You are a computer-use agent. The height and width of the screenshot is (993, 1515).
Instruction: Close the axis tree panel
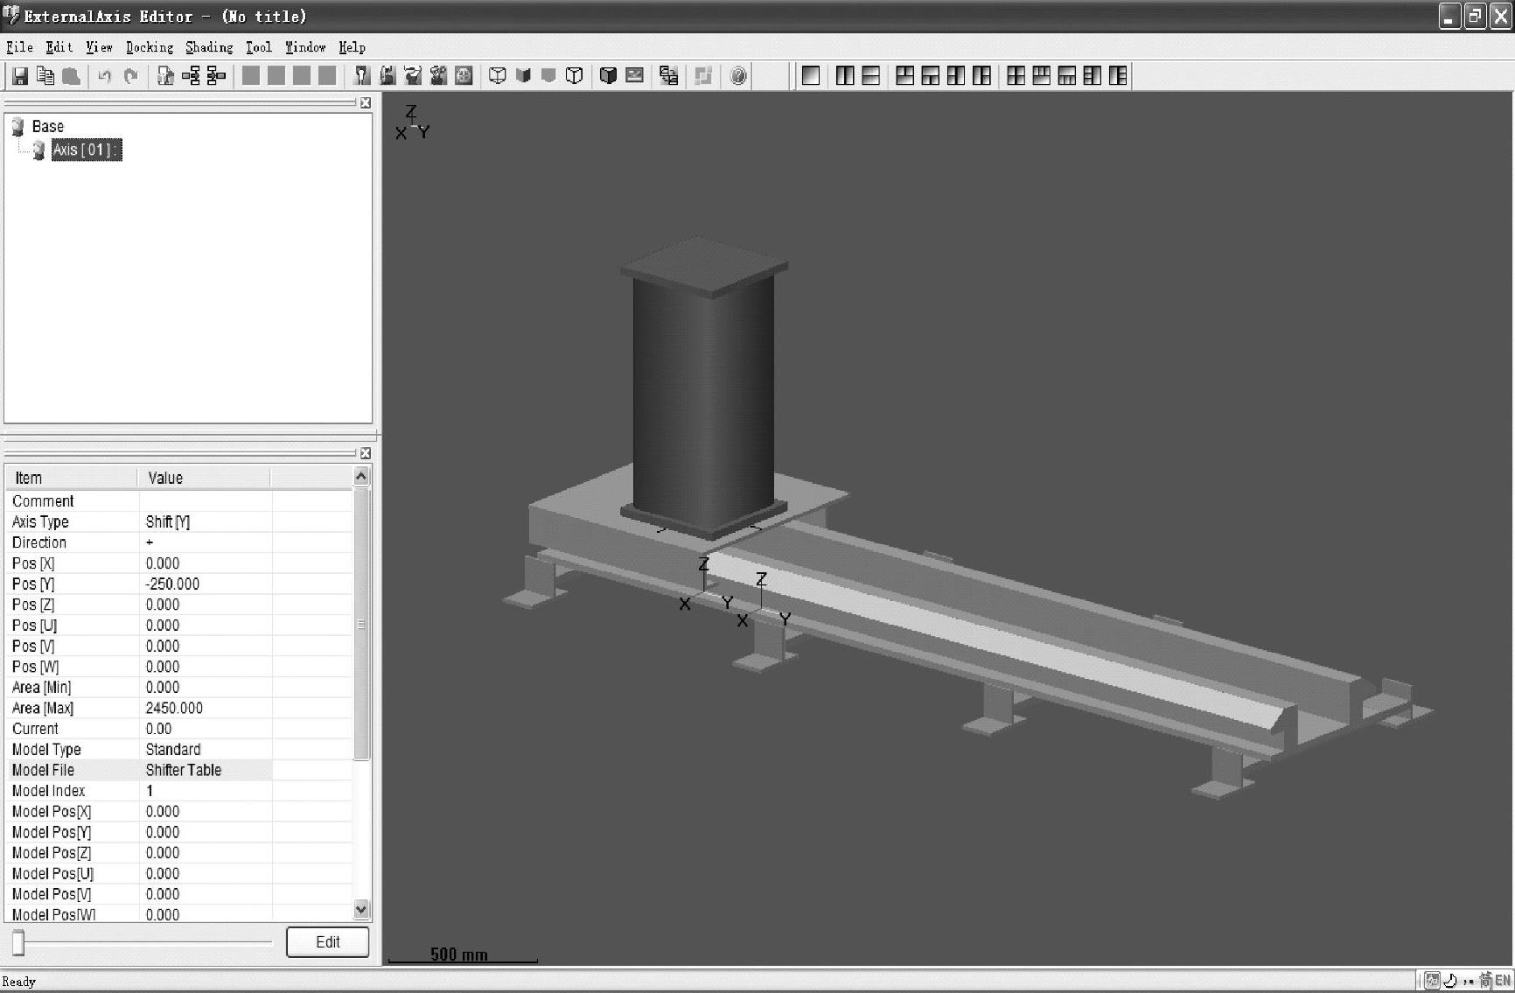pos(366,103)
